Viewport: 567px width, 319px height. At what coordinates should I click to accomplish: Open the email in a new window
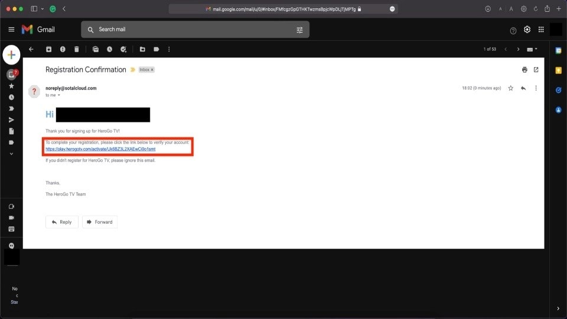(536, 70)
